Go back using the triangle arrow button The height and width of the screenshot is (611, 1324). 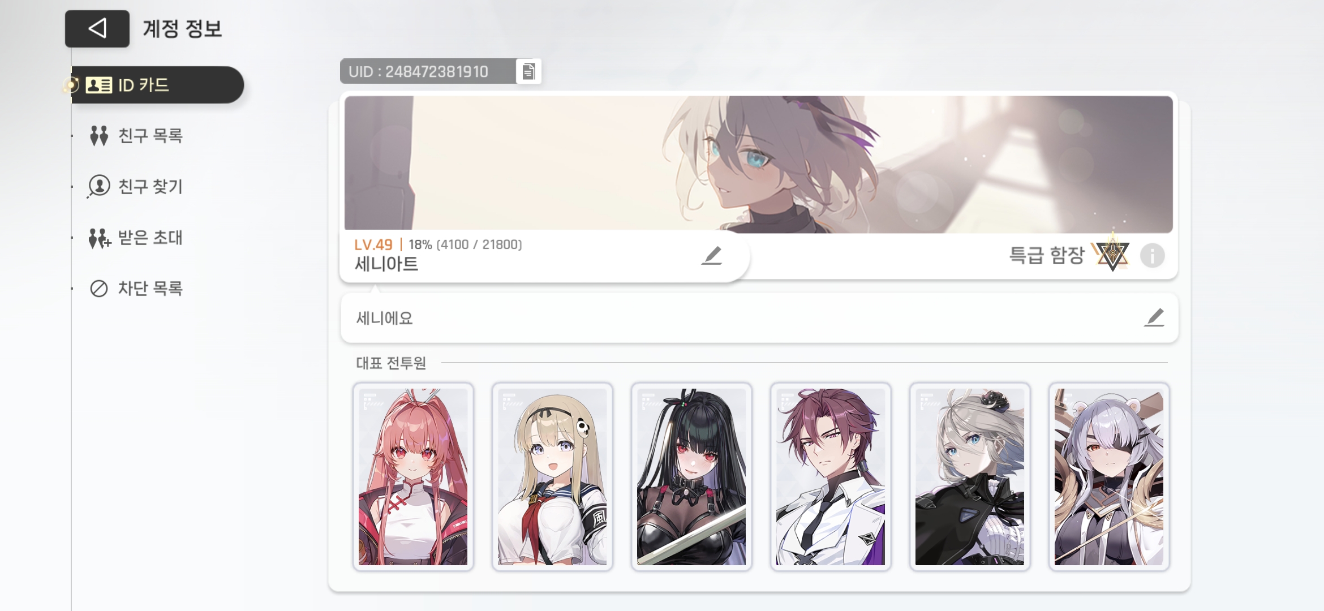pos(97,28)
